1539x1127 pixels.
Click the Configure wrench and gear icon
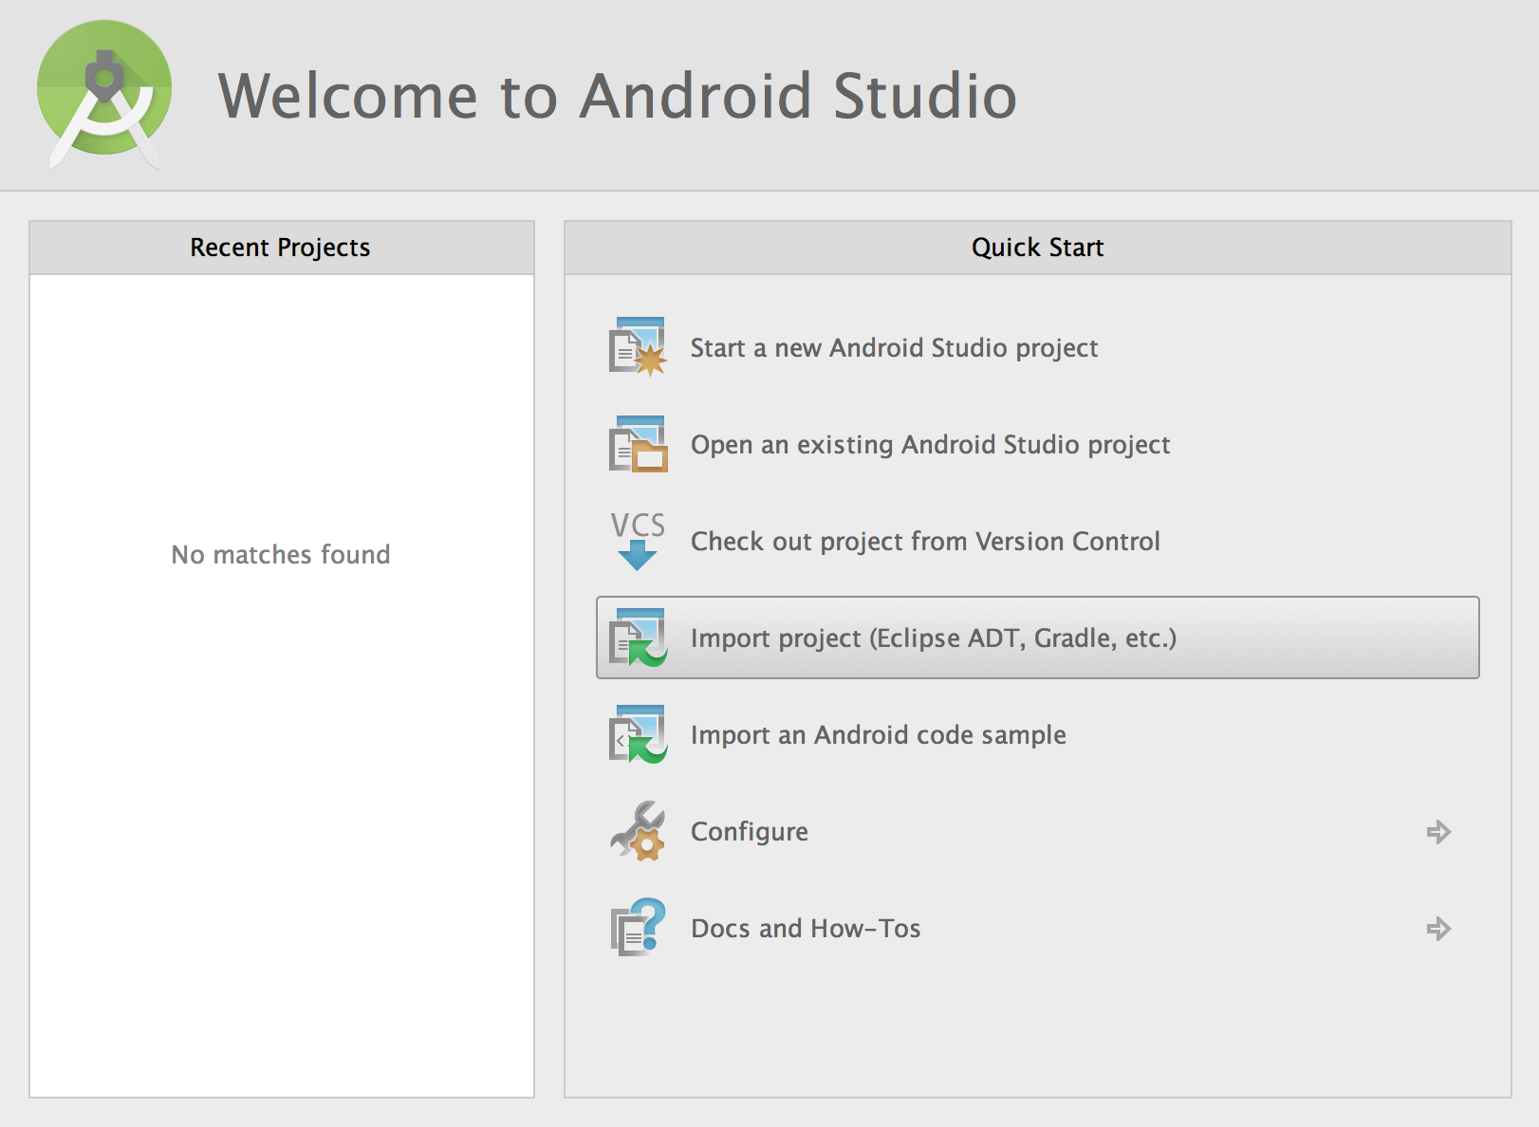638,831
